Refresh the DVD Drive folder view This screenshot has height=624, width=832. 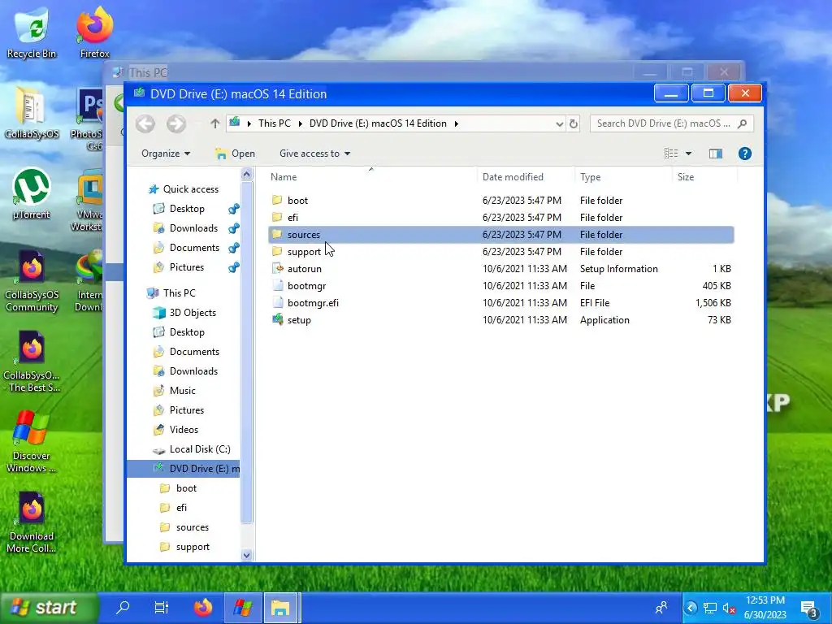click(x=574, y=123)
